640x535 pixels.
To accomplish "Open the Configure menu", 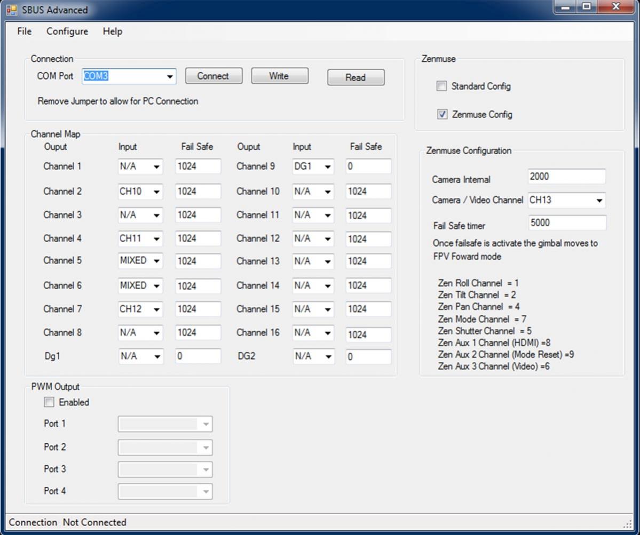I will pyautogui.click(x=67, y=31).
